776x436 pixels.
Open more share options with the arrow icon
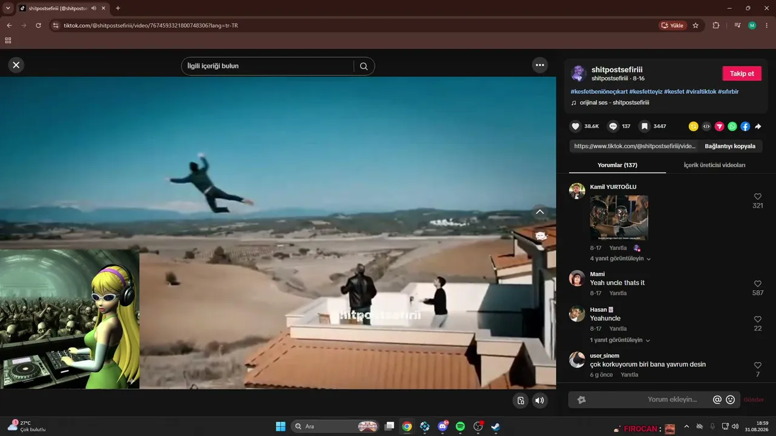coord(758,127)
